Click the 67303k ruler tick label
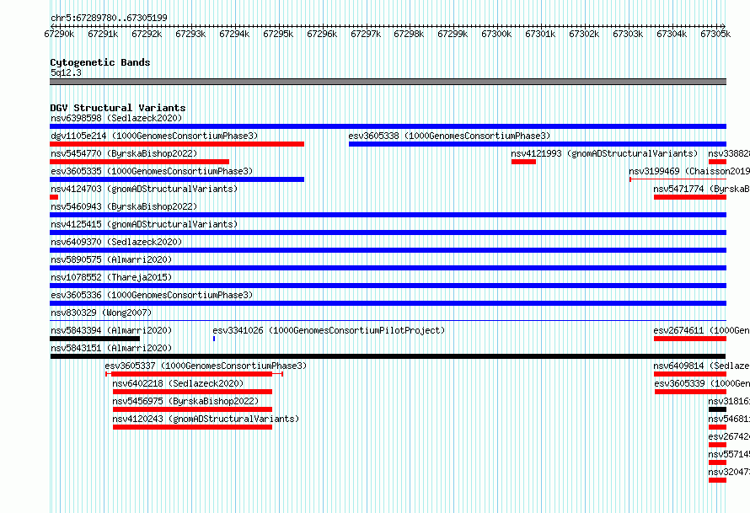This screenshot has height=513, width=750. tap(628, 34)
